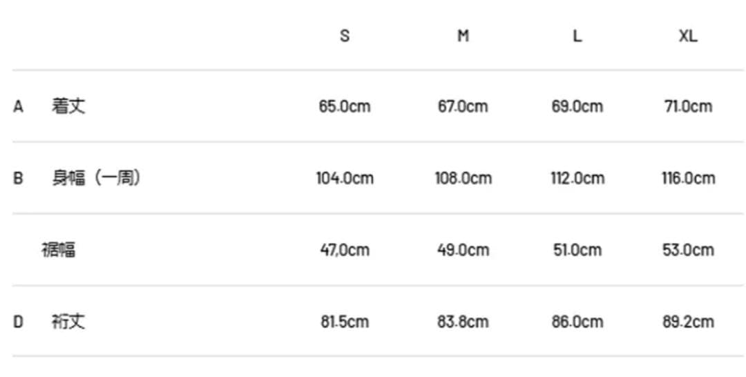Click the 116.0cm body width value

pyautogui.click(x=687, y=178)
